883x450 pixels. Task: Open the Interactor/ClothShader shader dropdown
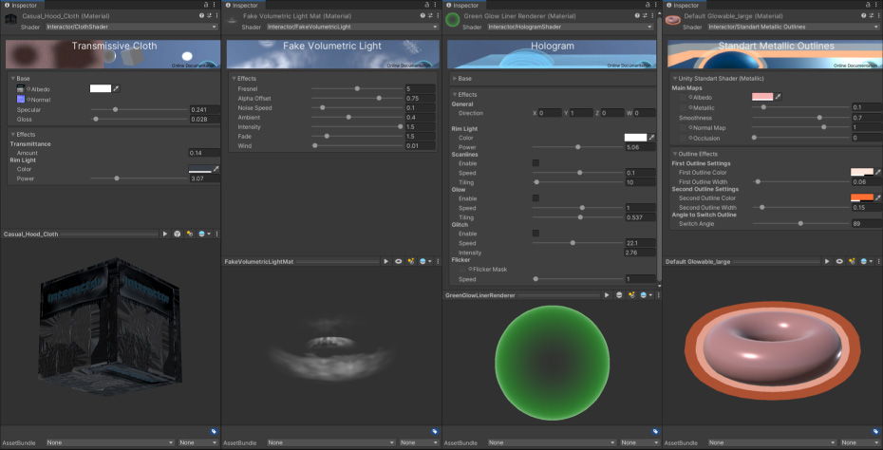tap(134, 28)
